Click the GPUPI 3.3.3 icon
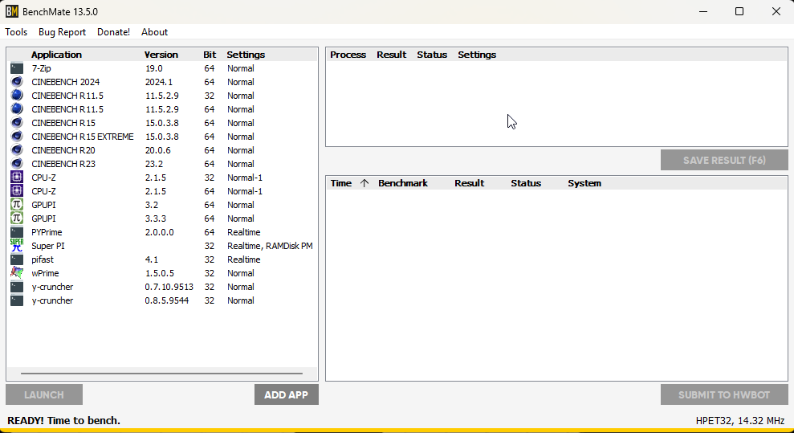 17,219
